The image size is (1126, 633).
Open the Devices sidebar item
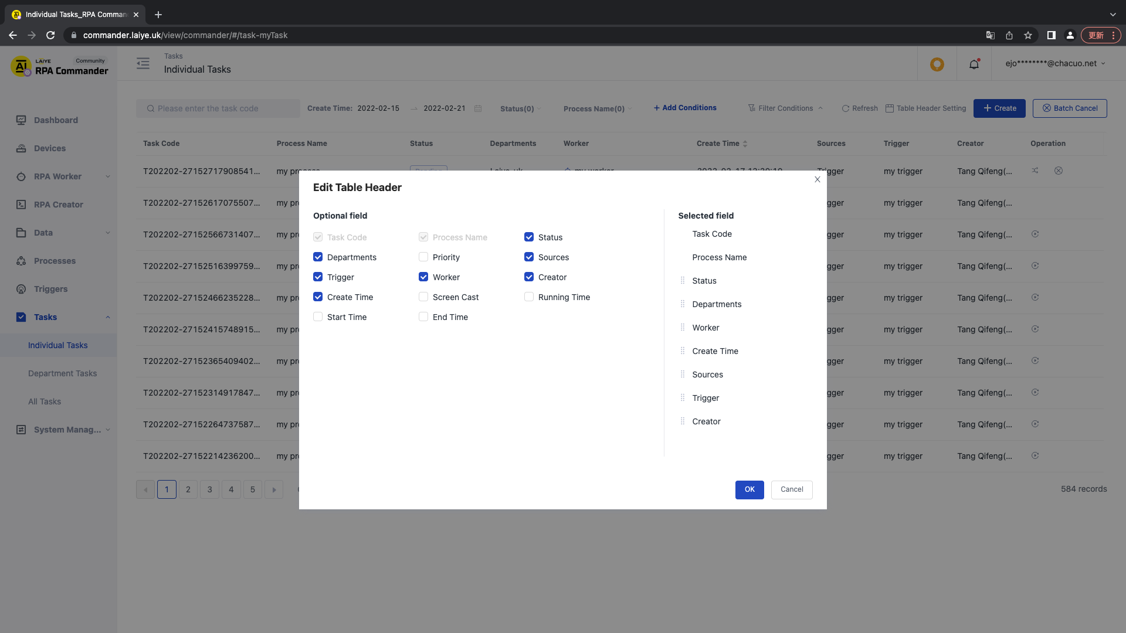pos(50,148)
